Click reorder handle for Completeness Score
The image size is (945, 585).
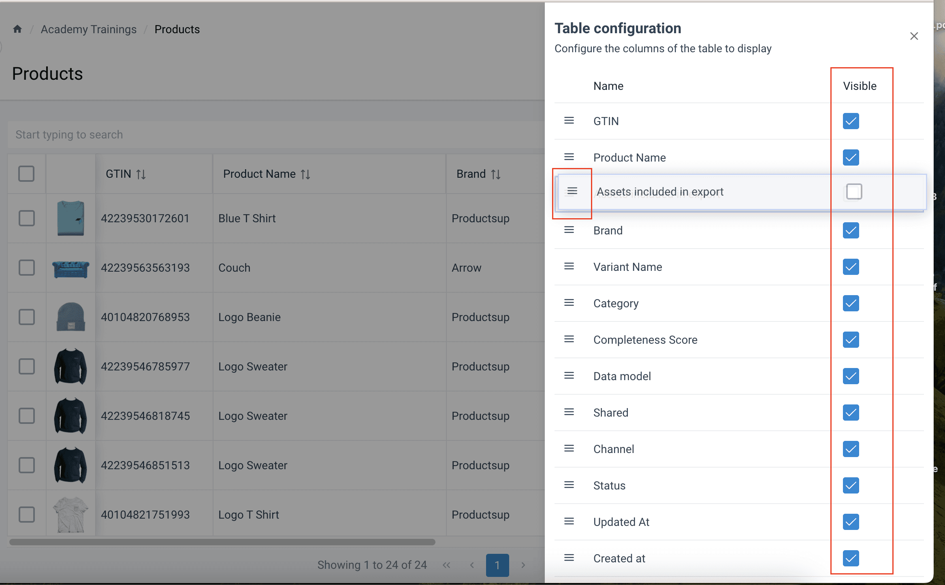click(x=569, y=339)
